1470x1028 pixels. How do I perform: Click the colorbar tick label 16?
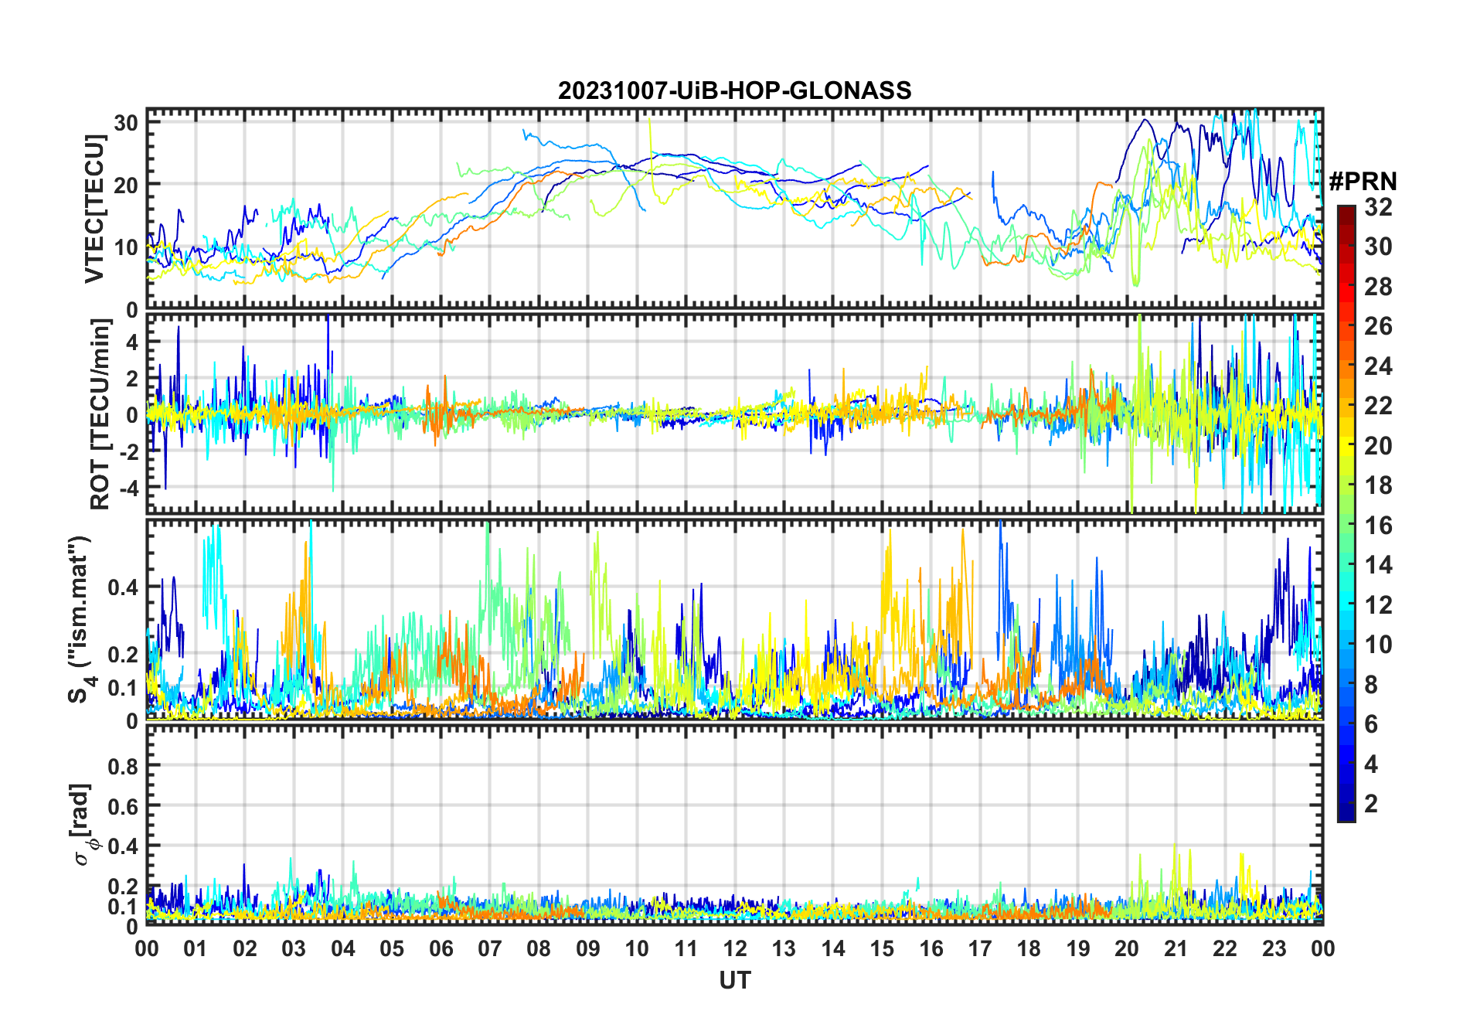(1378, 526)
